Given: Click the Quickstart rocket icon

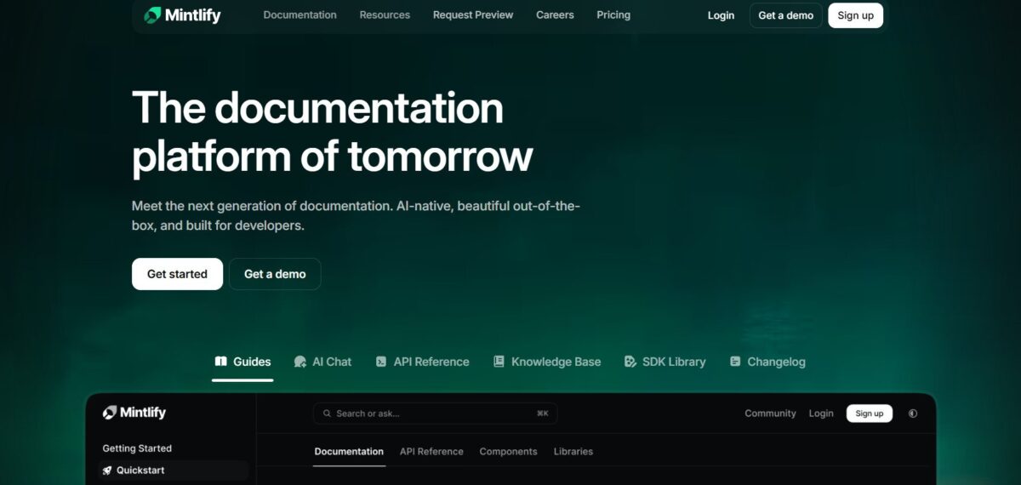Looking at the screenshot, I should click(x=107, y=471).
